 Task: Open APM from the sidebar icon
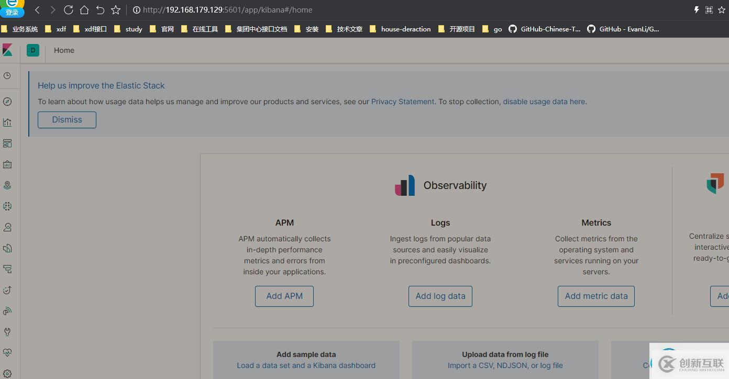(x=7, y=269)
